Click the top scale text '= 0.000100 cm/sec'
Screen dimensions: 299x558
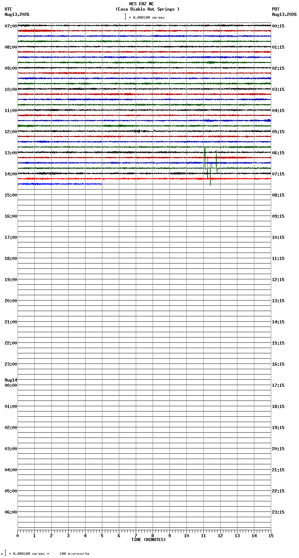tap(147, 17)
